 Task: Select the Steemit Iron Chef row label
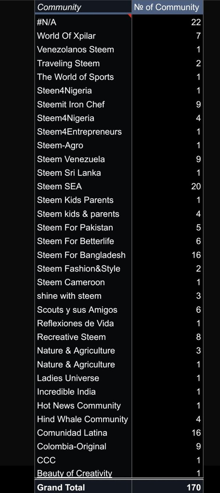pos(83,104)
